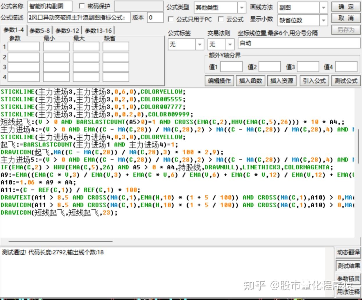
Task: Click the A10:=1.06 code line
Action: (x=38, y=182)
